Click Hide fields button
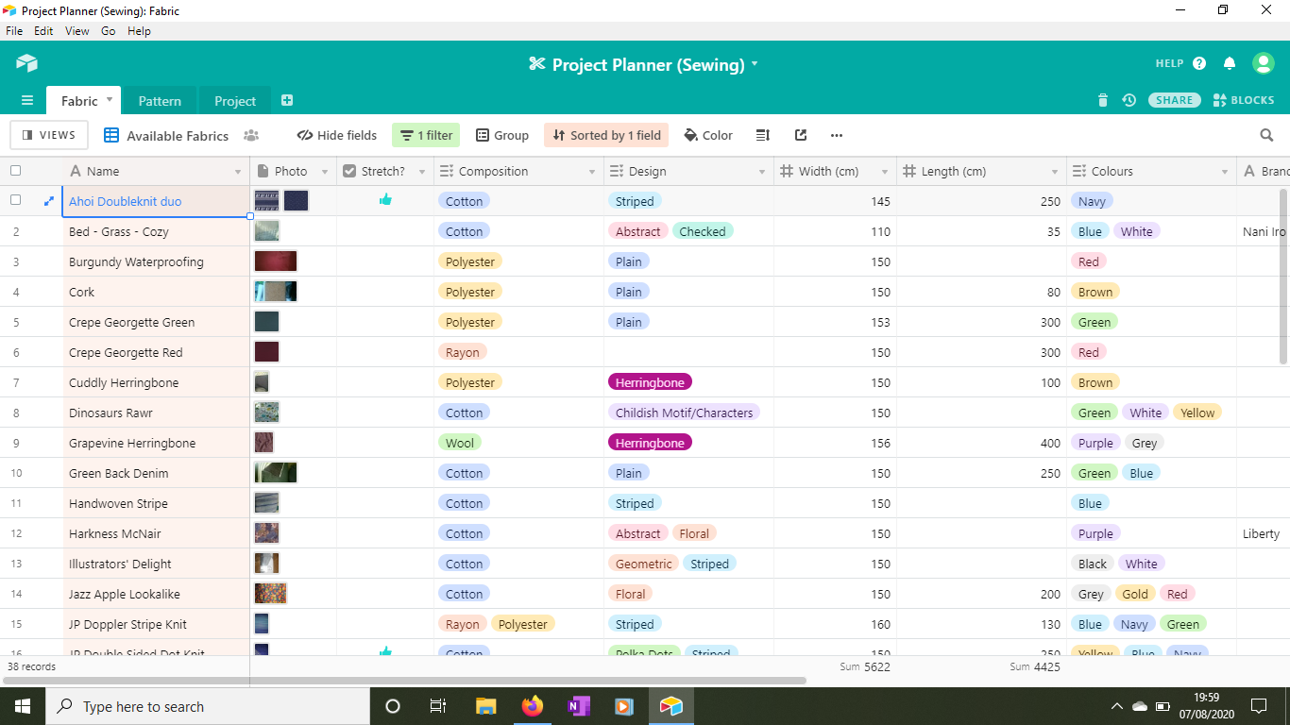Image resolution: width=1290 pixels, height=725 pixels. pyautogui.click(x=337, y=135)
